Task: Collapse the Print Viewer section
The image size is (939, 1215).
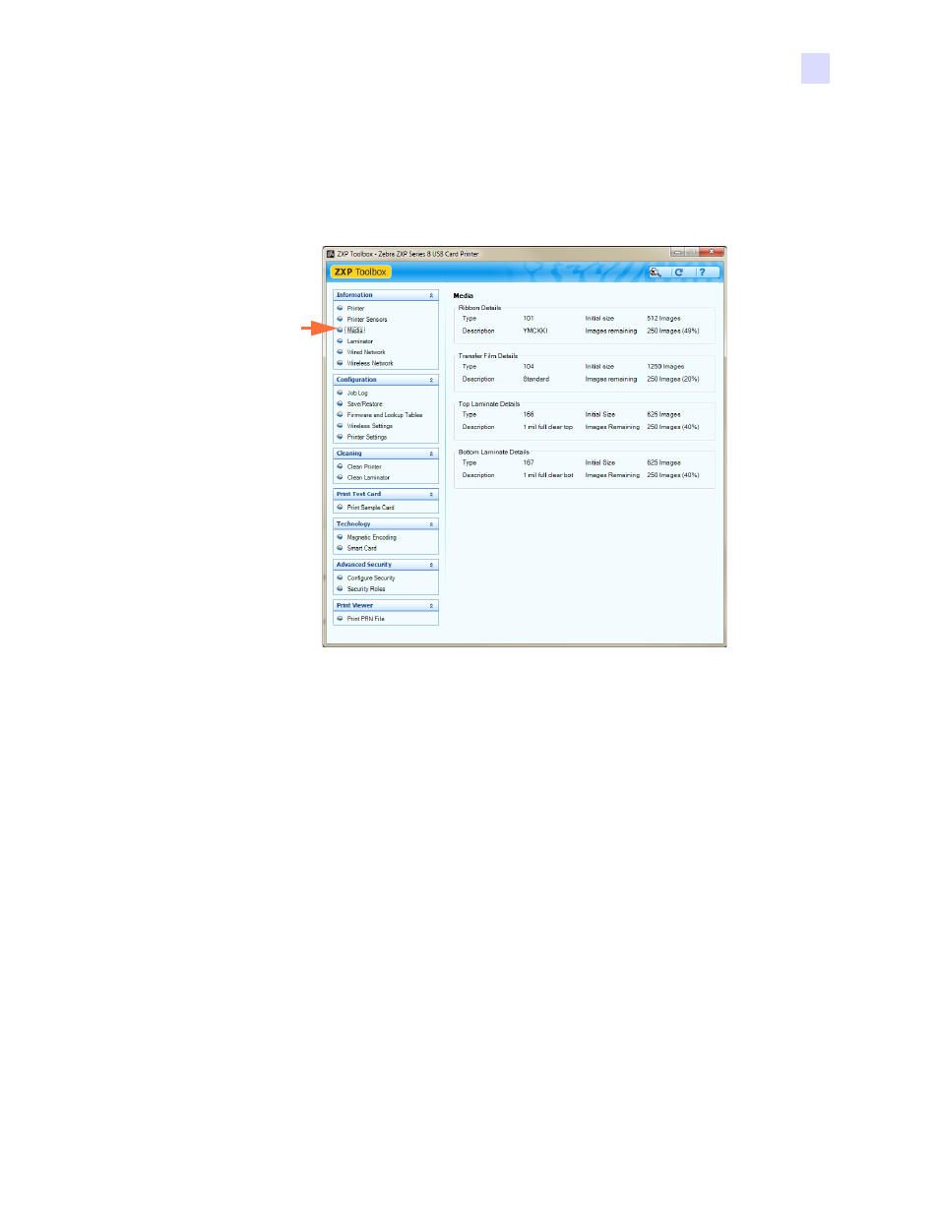Action: (431, 606)
